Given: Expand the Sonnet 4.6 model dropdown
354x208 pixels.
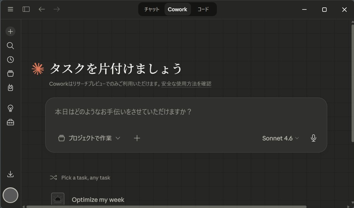Looking at the screenshot, I should (280, 138).
